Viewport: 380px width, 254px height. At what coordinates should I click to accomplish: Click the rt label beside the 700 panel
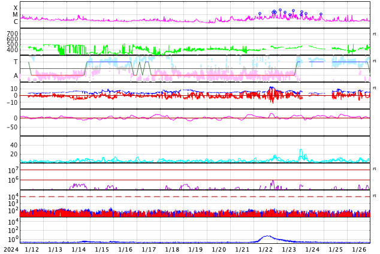(x=375, y=34)
